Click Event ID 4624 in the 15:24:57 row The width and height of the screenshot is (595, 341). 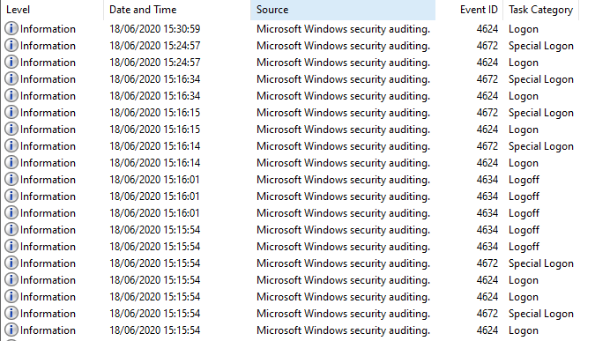pos(487,63)
